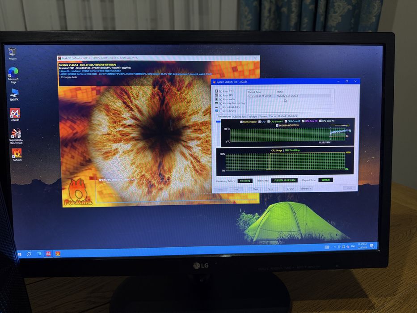Switch to Edge in the taskbar
This screenshot has height=313, width=417.
pyautogui.click(x=39, y=254)
